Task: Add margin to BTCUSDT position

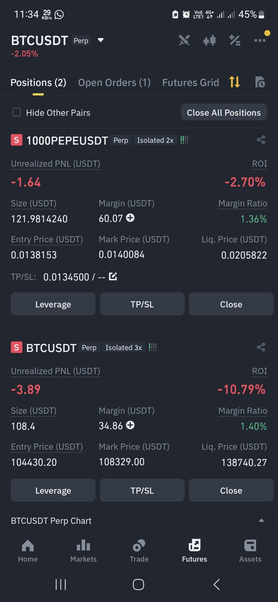Action: click(x=130, y=425)
